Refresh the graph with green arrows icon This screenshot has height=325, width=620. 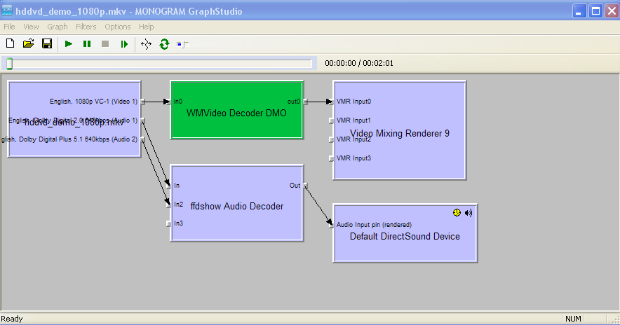(164, 44)
